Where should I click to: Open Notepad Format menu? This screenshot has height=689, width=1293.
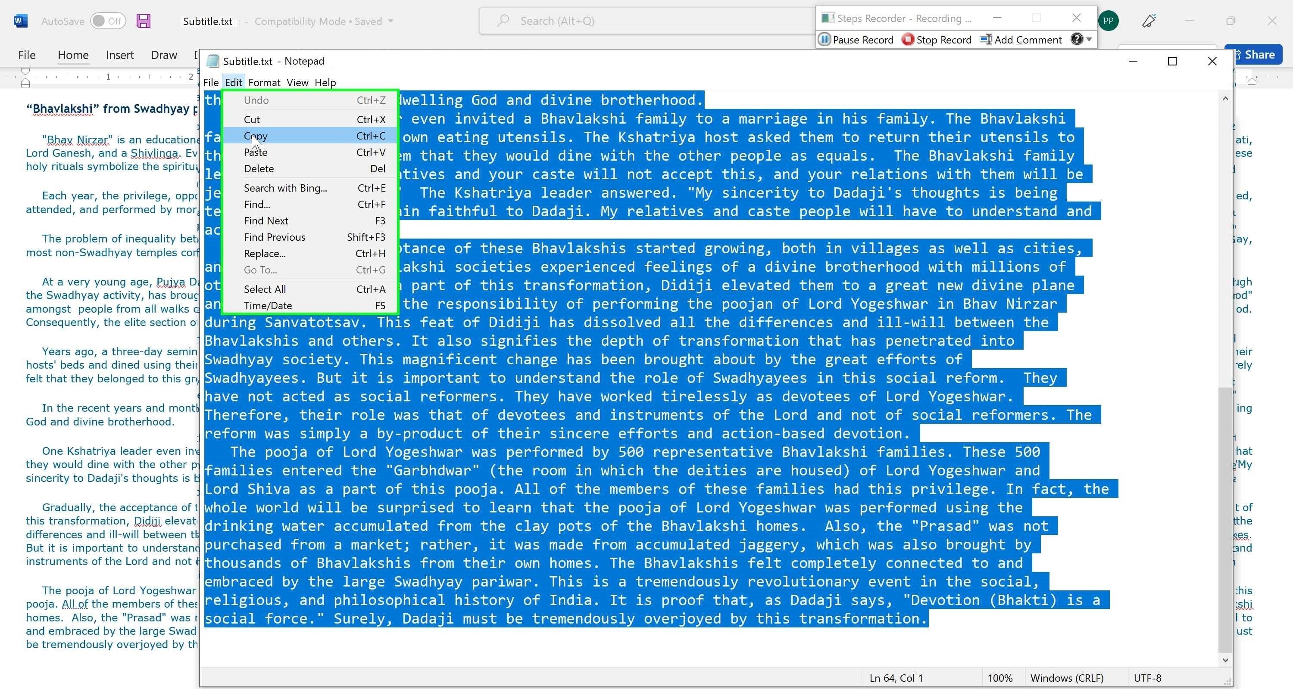pos(264,82)
